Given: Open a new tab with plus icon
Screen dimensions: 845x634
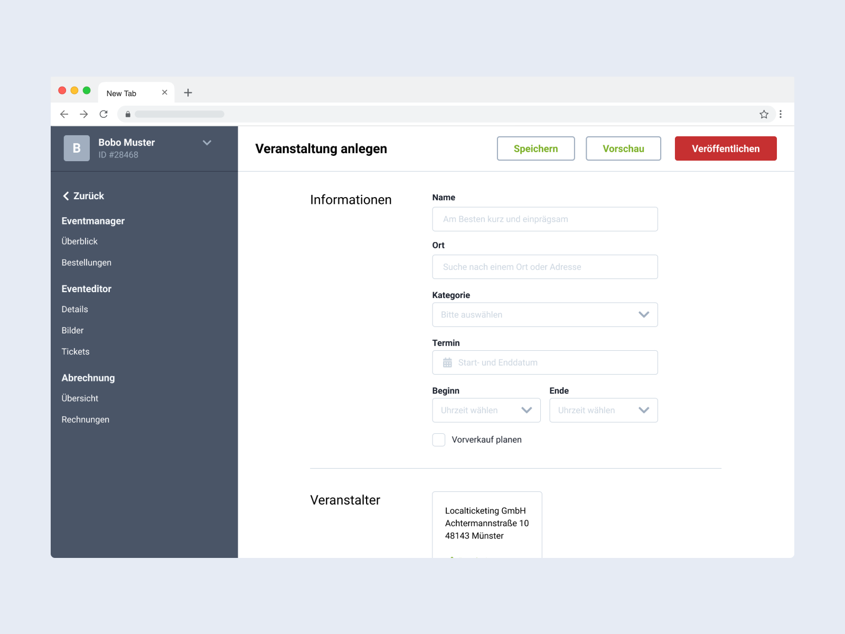Looking at the screenshot, I should [188, 93].
